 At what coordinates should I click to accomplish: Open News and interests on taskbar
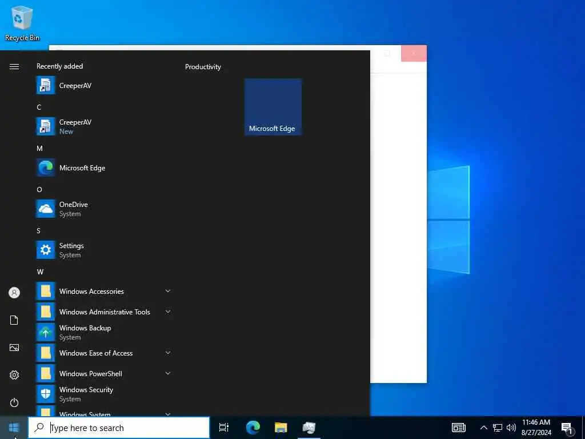[459, 428]
